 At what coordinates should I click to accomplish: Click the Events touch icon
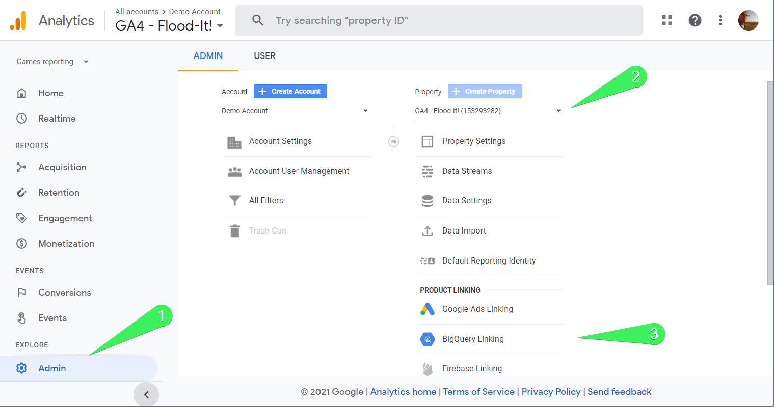21,318
